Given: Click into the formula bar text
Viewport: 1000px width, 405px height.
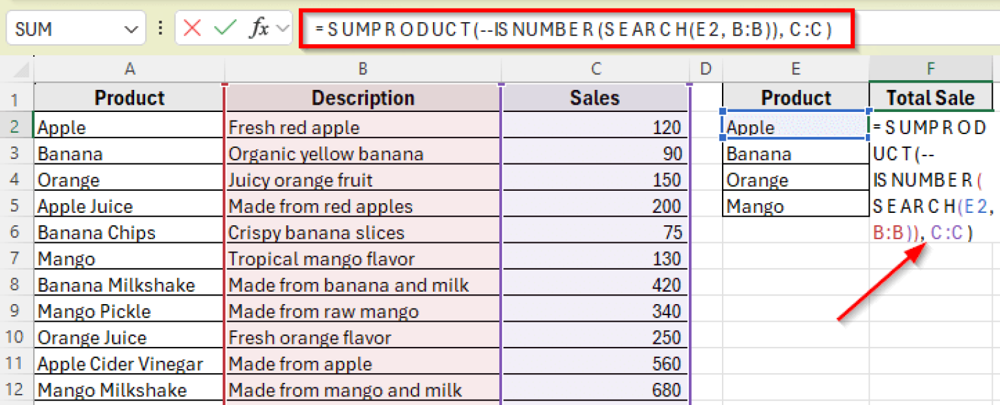Looking at the screenshot, I should (573, 29).
